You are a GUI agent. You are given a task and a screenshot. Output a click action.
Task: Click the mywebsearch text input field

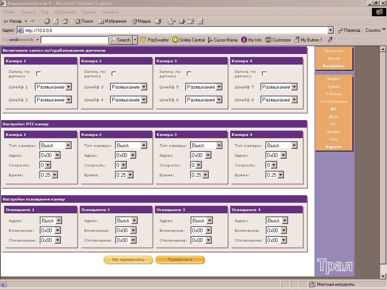(74, 40)
